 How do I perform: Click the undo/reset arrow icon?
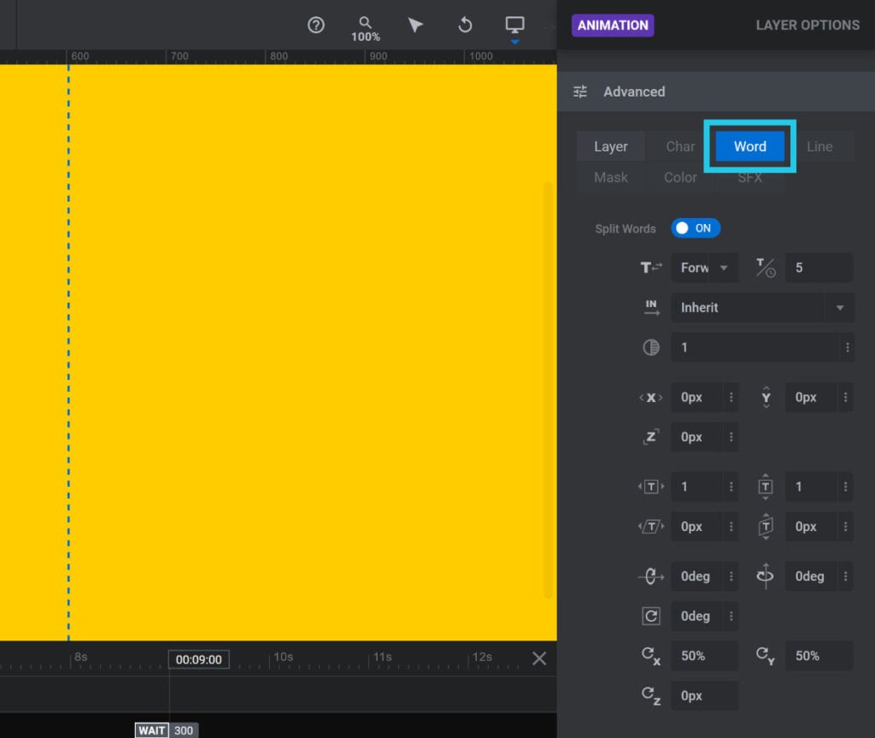(465, 26)
